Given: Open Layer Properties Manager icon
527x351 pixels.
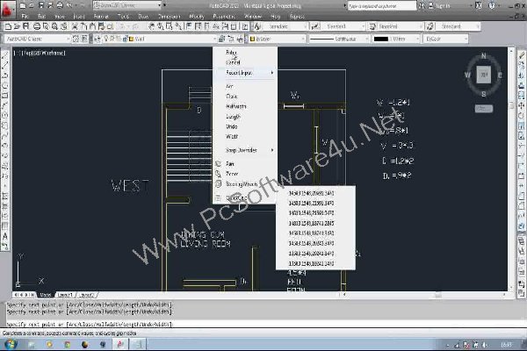Looking at the screenshot, I should coord(97,39).
